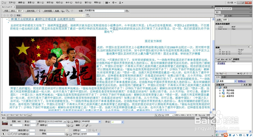
Task: Open the 对齐 alignment dropdown
Action: (99, 134)
